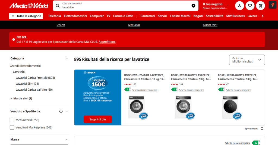Select the Lavatrici category
The image size is (278, 145).
19,72
